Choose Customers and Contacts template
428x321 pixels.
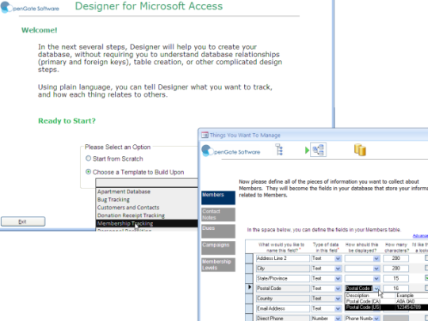tap(147, 208)
